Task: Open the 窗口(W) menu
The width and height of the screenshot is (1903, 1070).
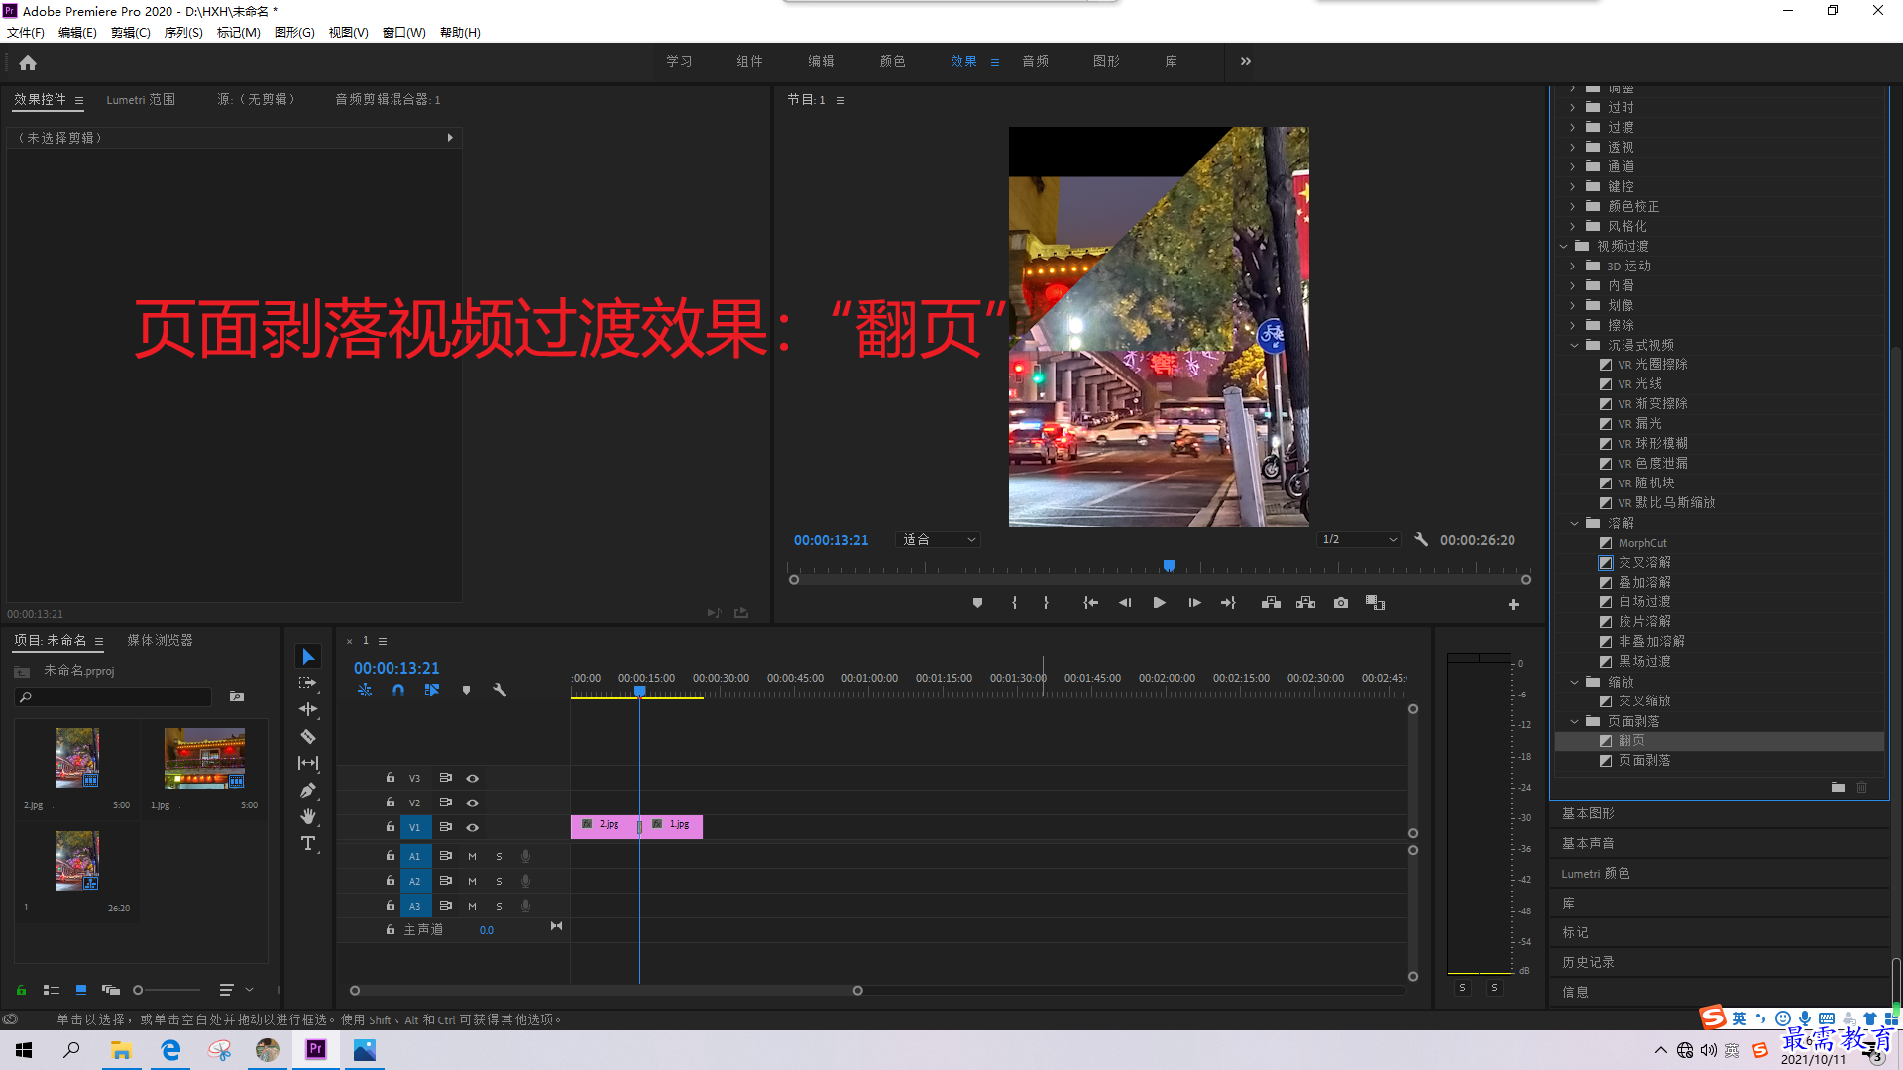Action: pyautogui.click(x=404, y=32)
